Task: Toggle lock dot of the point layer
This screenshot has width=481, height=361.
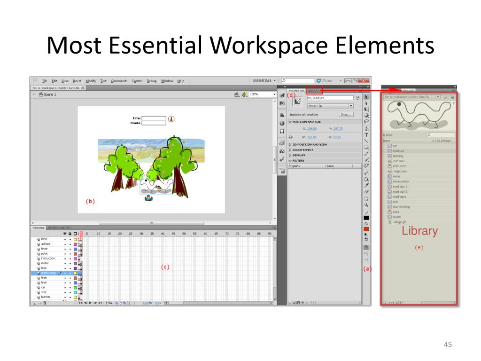Action: [x=70, y=254]
